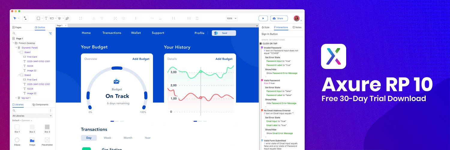Click Invalid Password case color marker
Viewport: 450px width, 150px height.
[x=262, y=48]
